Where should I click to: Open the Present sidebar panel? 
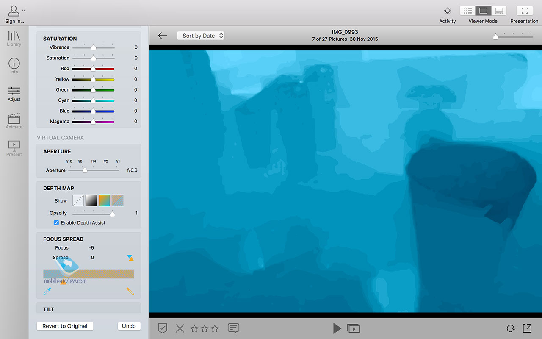click(x=14, y=148)
